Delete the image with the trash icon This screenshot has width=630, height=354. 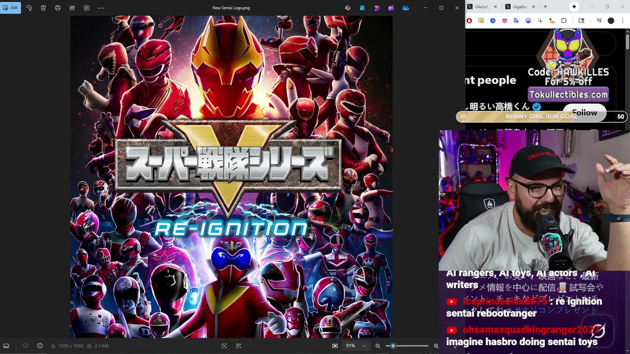[43, 8]
